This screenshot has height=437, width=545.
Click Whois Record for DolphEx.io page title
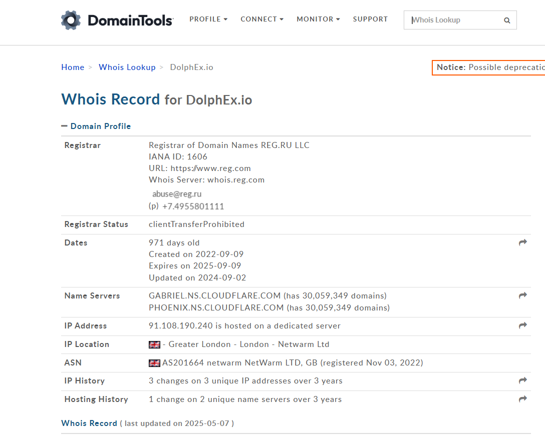pos(157,99)
